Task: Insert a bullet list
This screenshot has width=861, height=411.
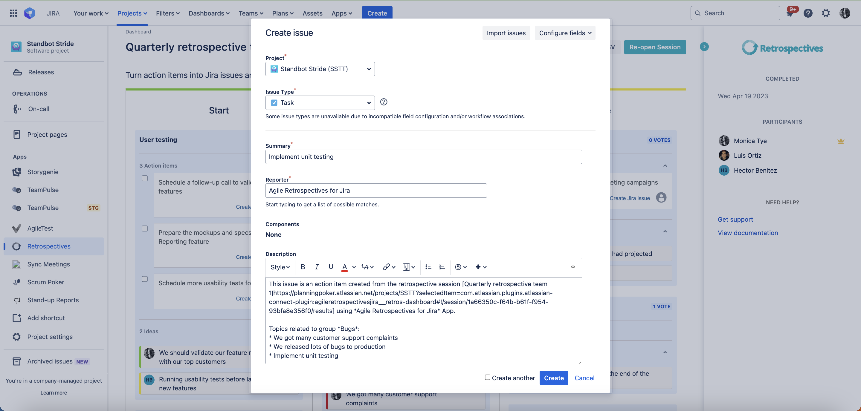Action: click(428, 267)
